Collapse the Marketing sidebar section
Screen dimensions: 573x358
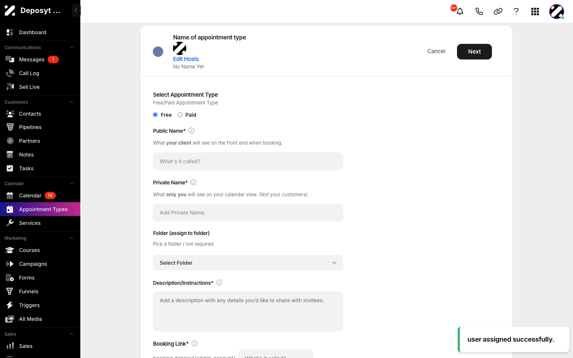[72, 238]
